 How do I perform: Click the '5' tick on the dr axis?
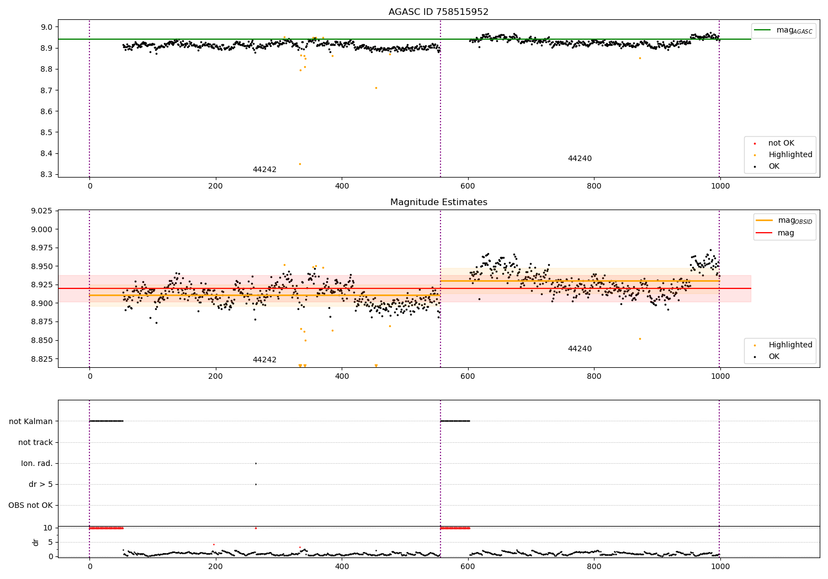pyautogui.click(x=50, y=542)
